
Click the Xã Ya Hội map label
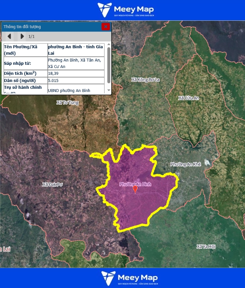(206, 247)
